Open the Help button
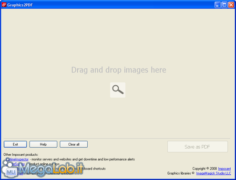The width and height of the screenshot is (236, 180). (x=43, y=144)
